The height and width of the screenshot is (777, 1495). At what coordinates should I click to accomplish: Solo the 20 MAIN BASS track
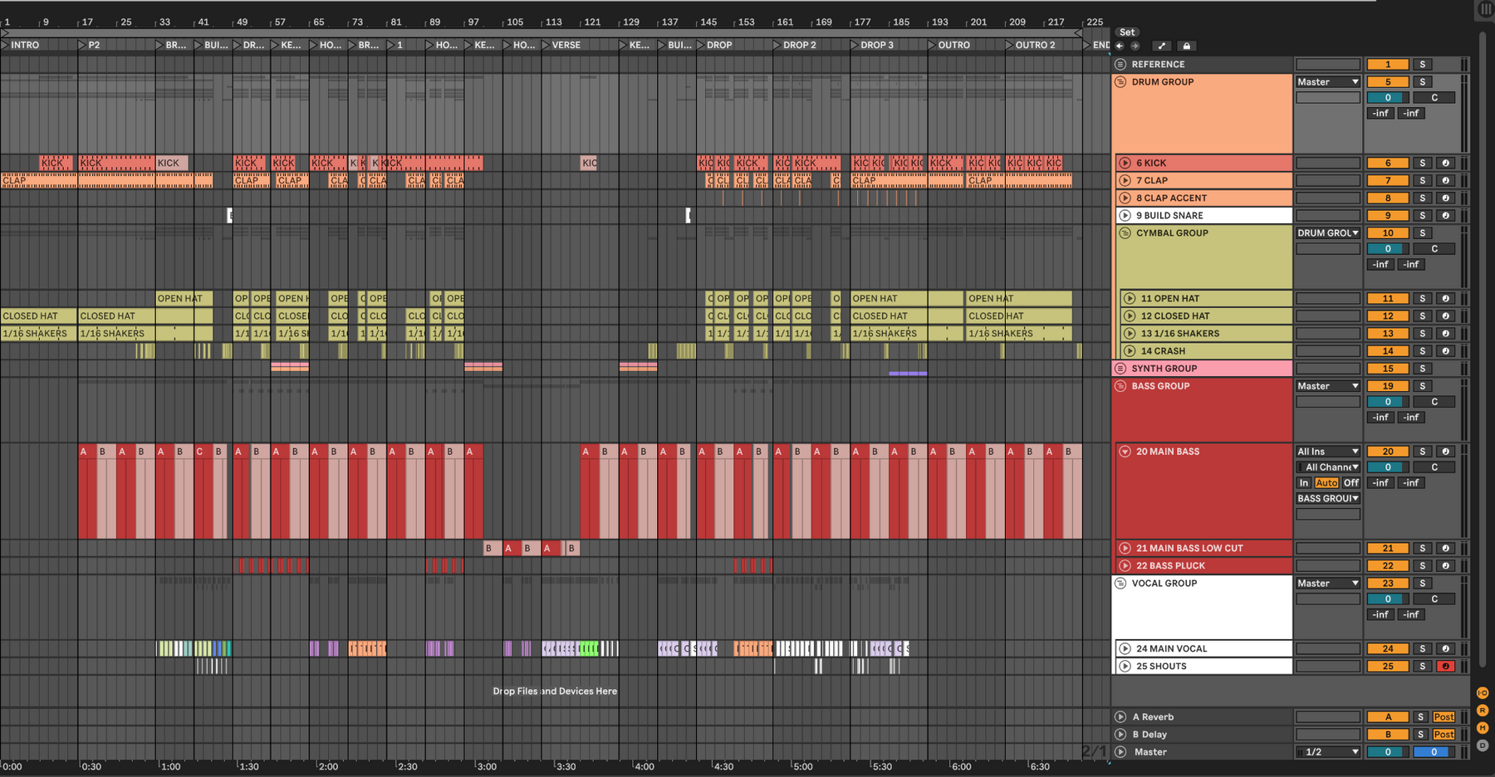click(1423, 452)
